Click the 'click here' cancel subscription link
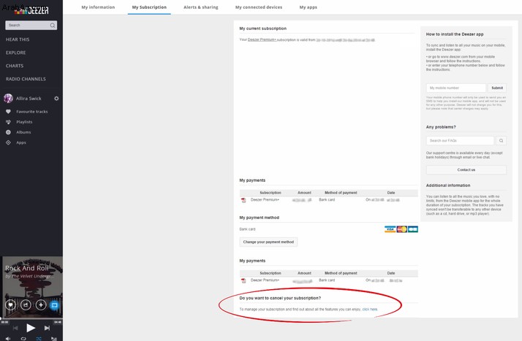This screenshot has width=522, height=341. [370, 309]
